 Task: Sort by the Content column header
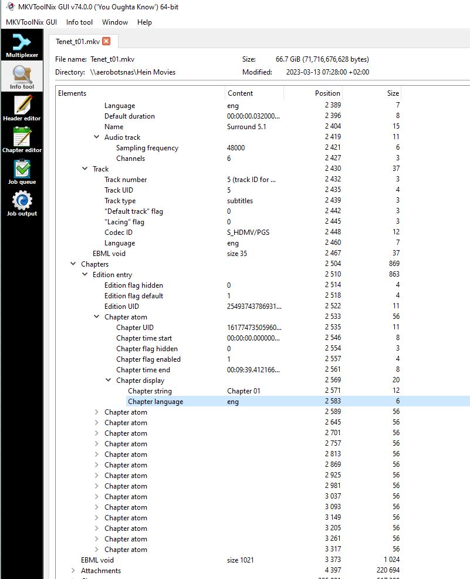pos(254,93)
